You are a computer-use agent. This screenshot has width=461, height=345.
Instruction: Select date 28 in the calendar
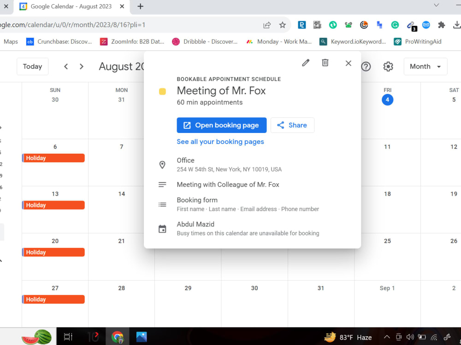pos(121,288)
